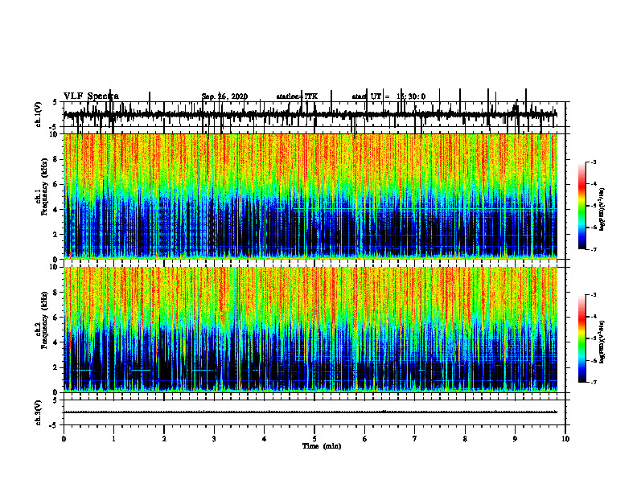Click the '2' kHz tick of ch.2 spectrogram
The width and height of the screenshot is (637, 492).
pyautogui.click(x=56, y=367)
